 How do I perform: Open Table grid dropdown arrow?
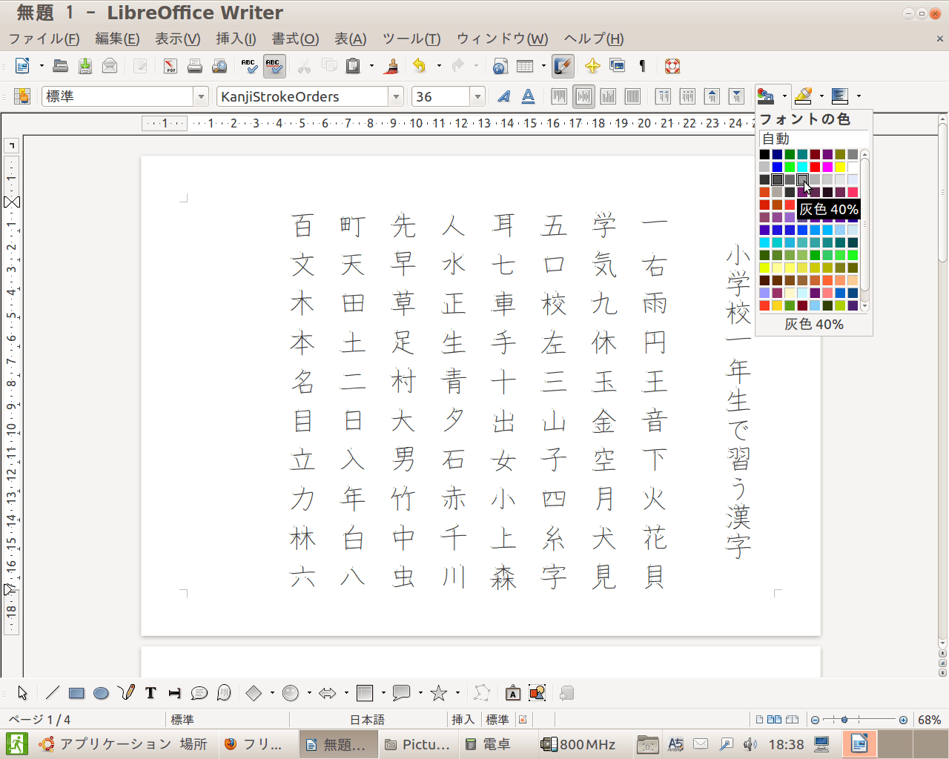pos(543,66)
